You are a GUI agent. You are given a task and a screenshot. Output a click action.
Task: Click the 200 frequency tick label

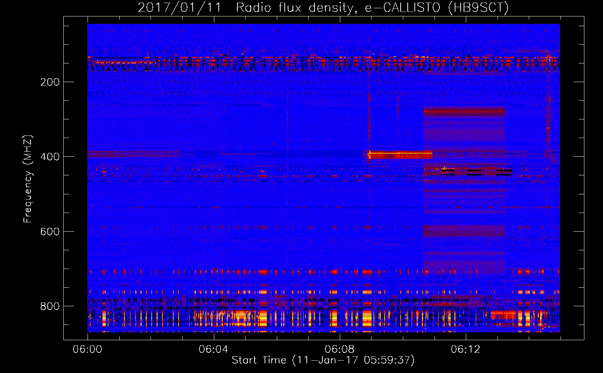[50, 82]
